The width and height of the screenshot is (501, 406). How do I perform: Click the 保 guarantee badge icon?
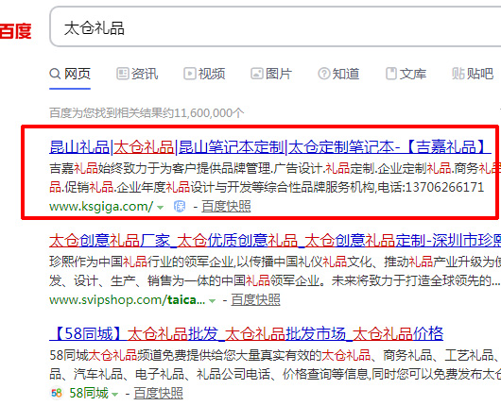180,207
